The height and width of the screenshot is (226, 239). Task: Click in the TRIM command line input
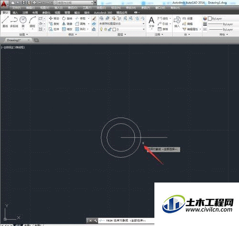126,221
